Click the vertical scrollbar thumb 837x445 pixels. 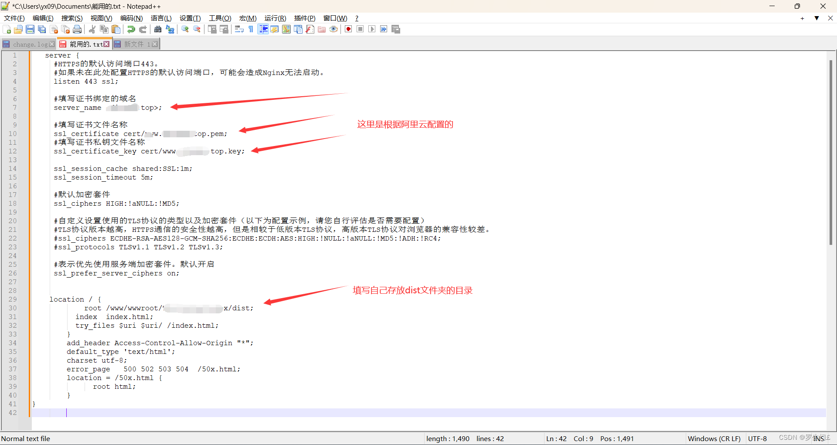pos(831,153)
